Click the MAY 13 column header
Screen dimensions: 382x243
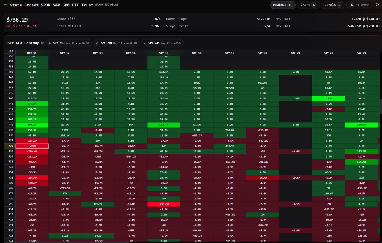click(98, 53)
